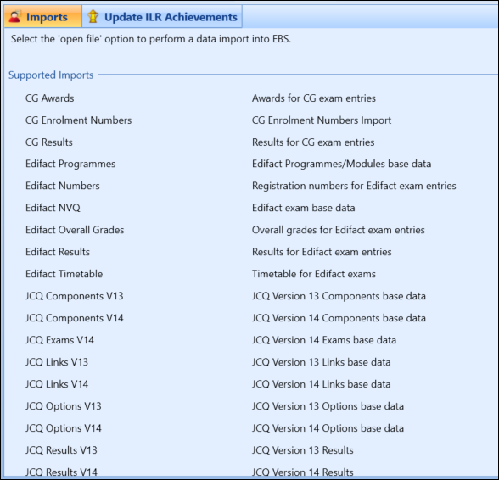
Task: Choose Edifact Overall Grades import
Action: (x=75, y=230)
